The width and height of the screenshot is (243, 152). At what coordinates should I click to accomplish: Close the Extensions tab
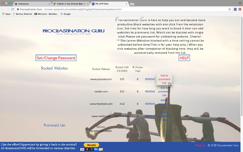49,4
